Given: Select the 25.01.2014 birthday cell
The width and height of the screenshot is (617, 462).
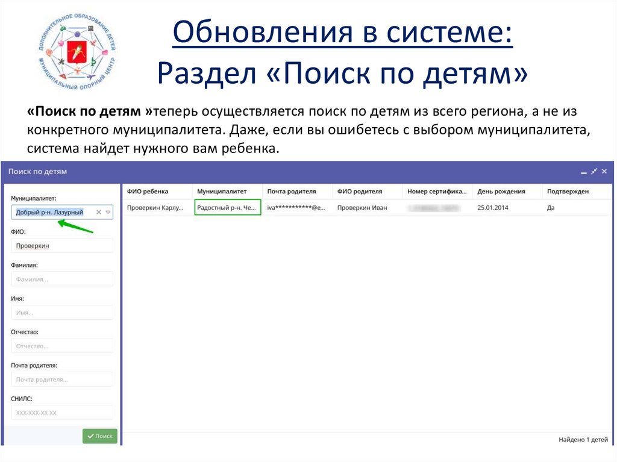Looking at the screenshot, I should pyautogui.click(x=507, y=207).
